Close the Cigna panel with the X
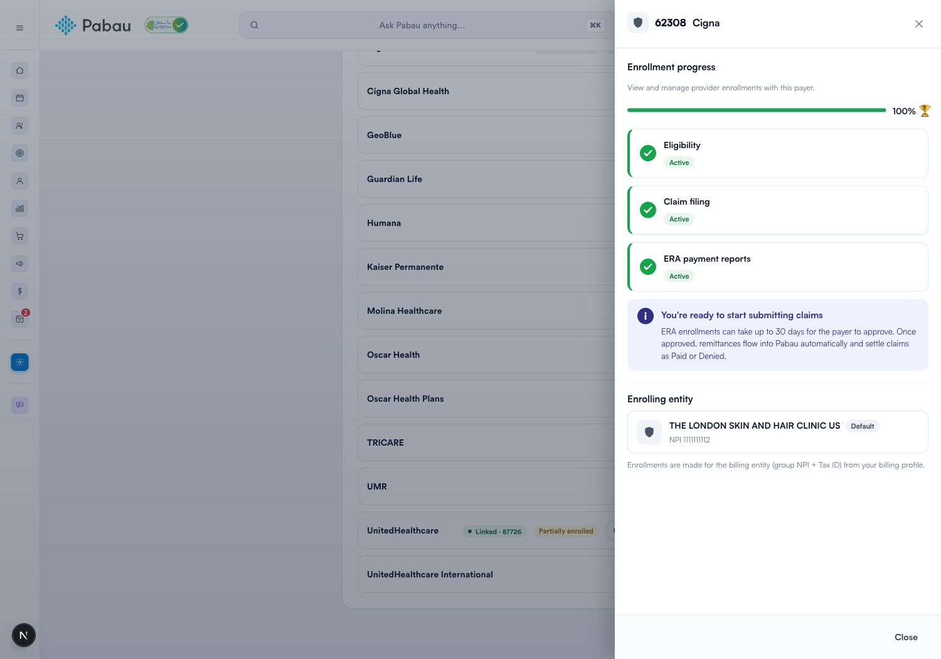941x659 pixels. tap(919, 24)
